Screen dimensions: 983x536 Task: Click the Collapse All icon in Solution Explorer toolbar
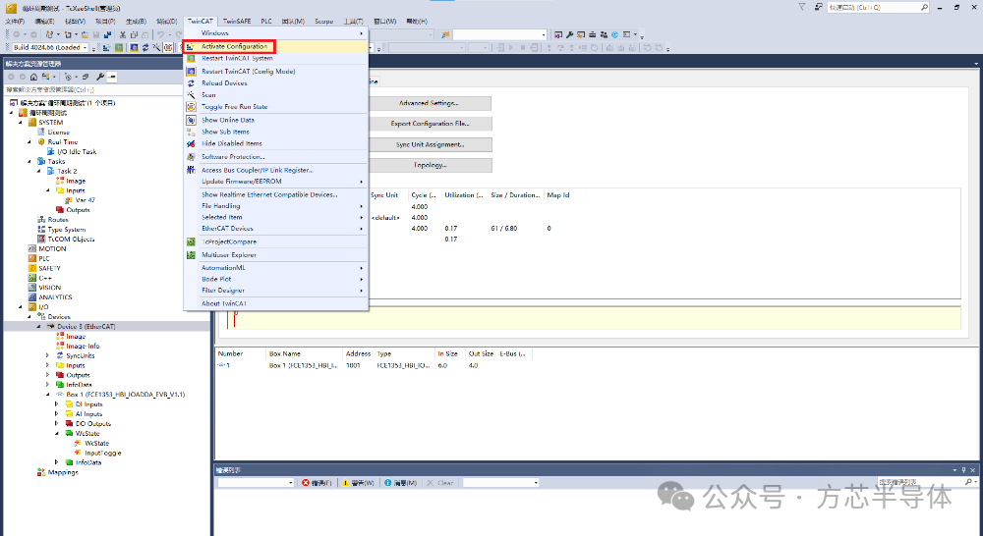click(86, 77)
